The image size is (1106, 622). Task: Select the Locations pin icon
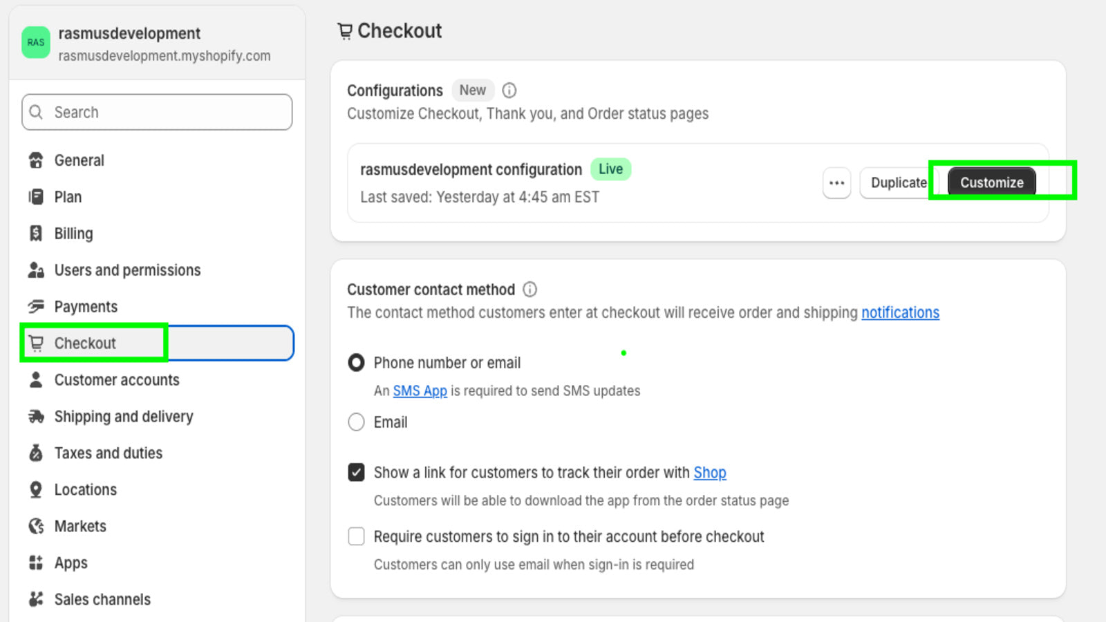coord(35,489)
